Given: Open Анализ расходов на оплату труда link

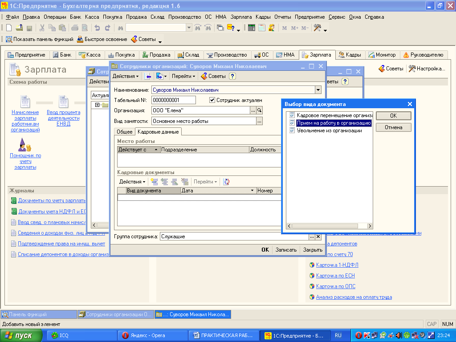Looking at the screenshot, I should coord(354,297).
